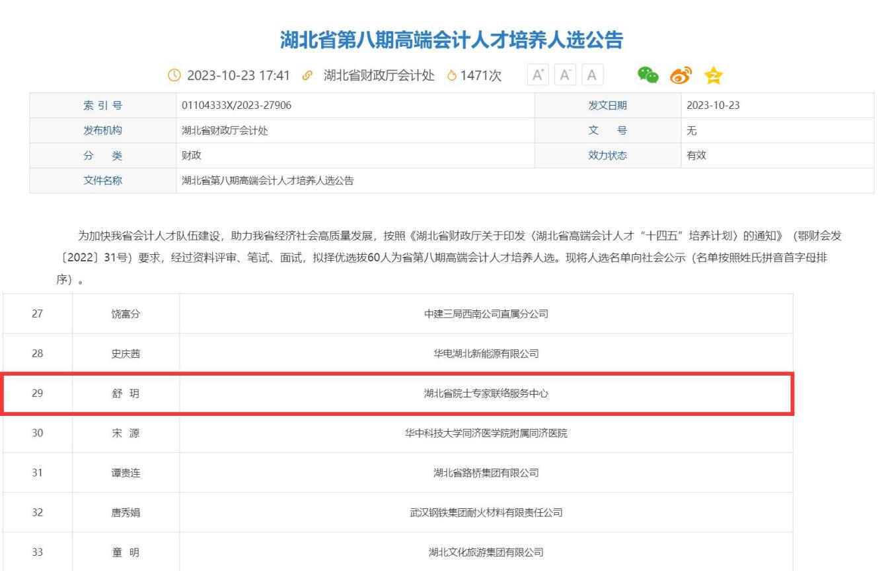Click the view count 1471次
The height and width of the screenshot is (571, 892).
[480, 76]
